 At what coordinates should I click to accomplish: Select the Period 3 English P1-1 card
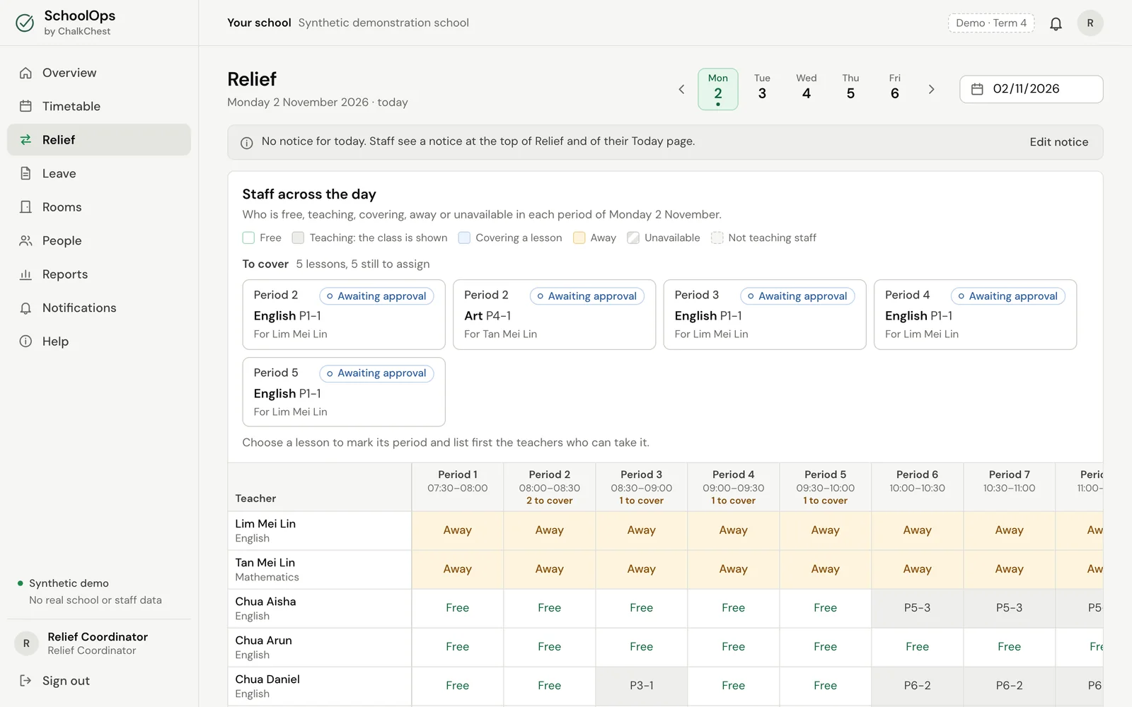point(765,315)
